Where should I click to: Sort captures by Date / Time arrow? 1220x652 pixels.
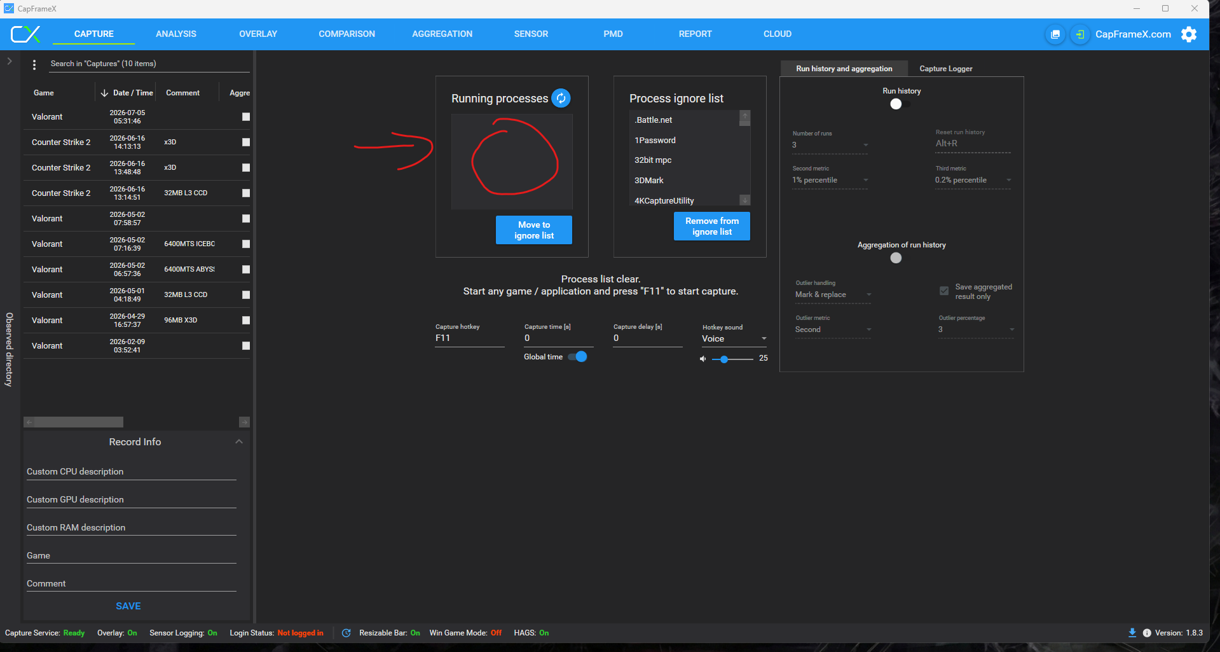pos(104,93)
